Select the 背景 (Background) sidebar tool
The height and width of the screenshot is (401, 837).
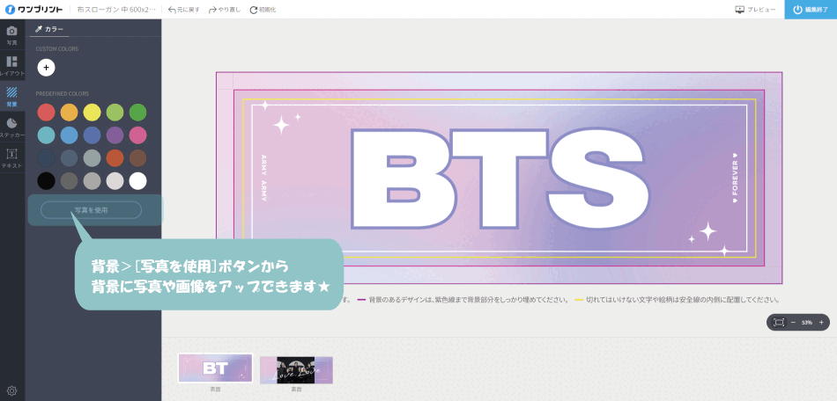click(11, 96)
